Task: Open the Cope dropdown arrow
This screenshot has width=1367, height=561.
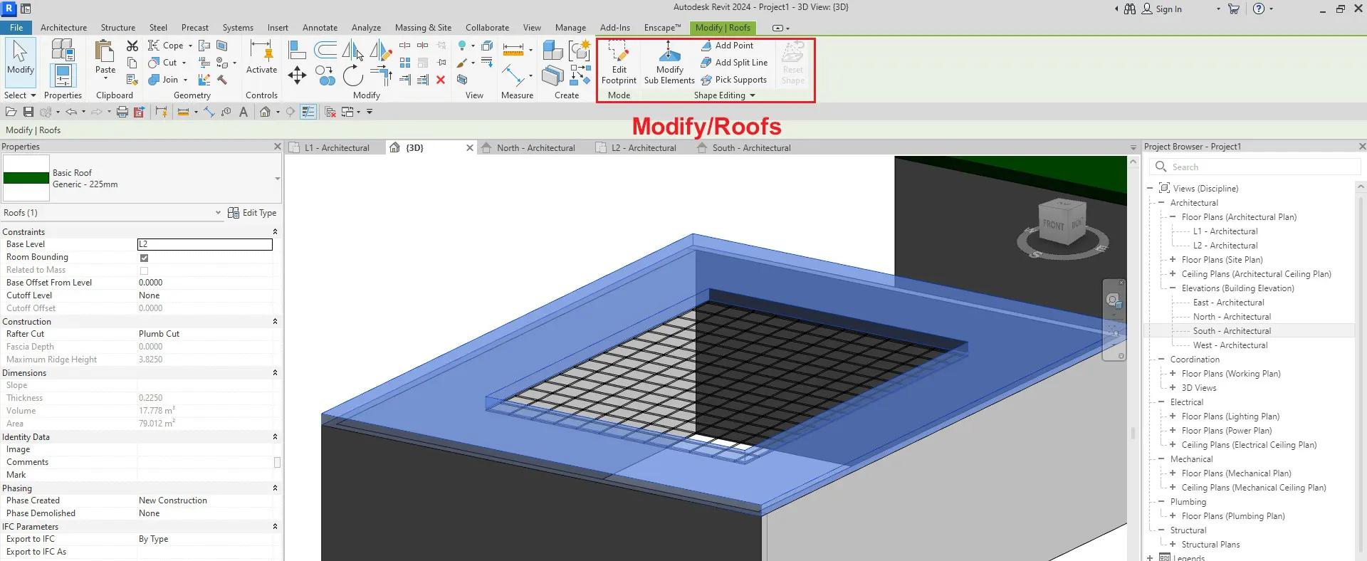Action: [x=190, y=46]
